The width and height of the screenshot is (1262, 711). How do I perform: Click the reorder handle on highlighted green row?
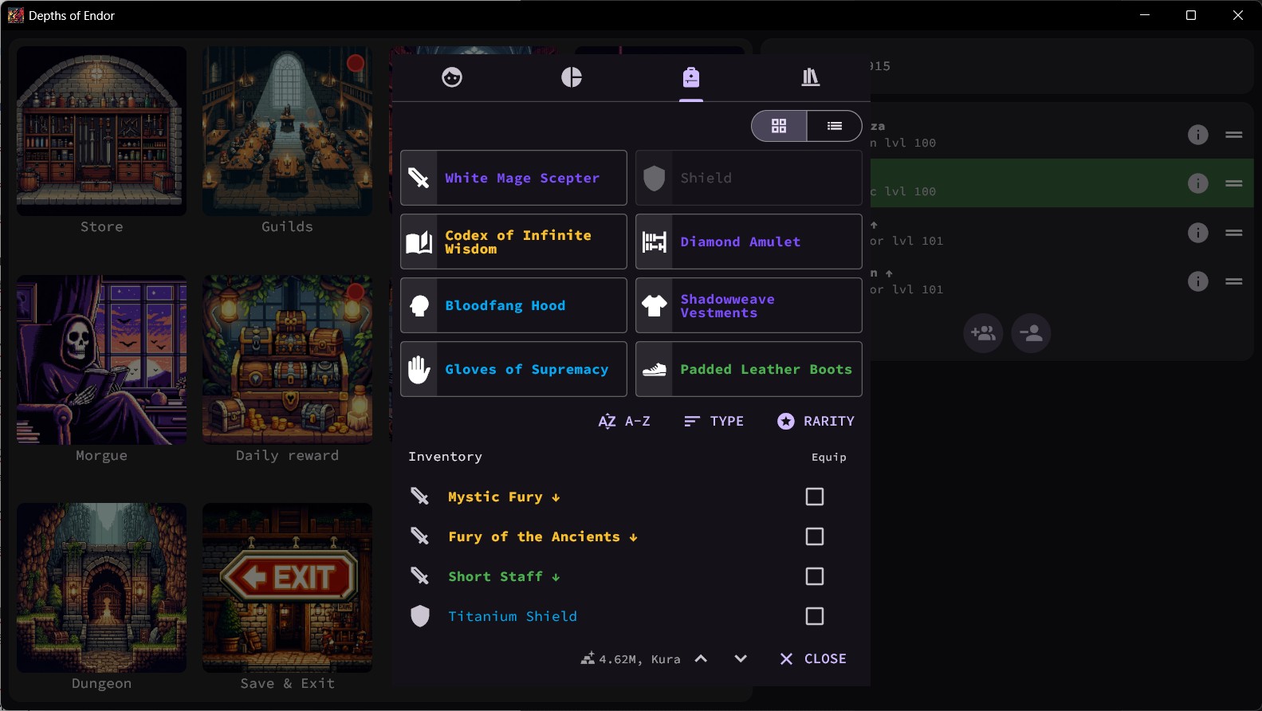click(x=1234, y=183)
